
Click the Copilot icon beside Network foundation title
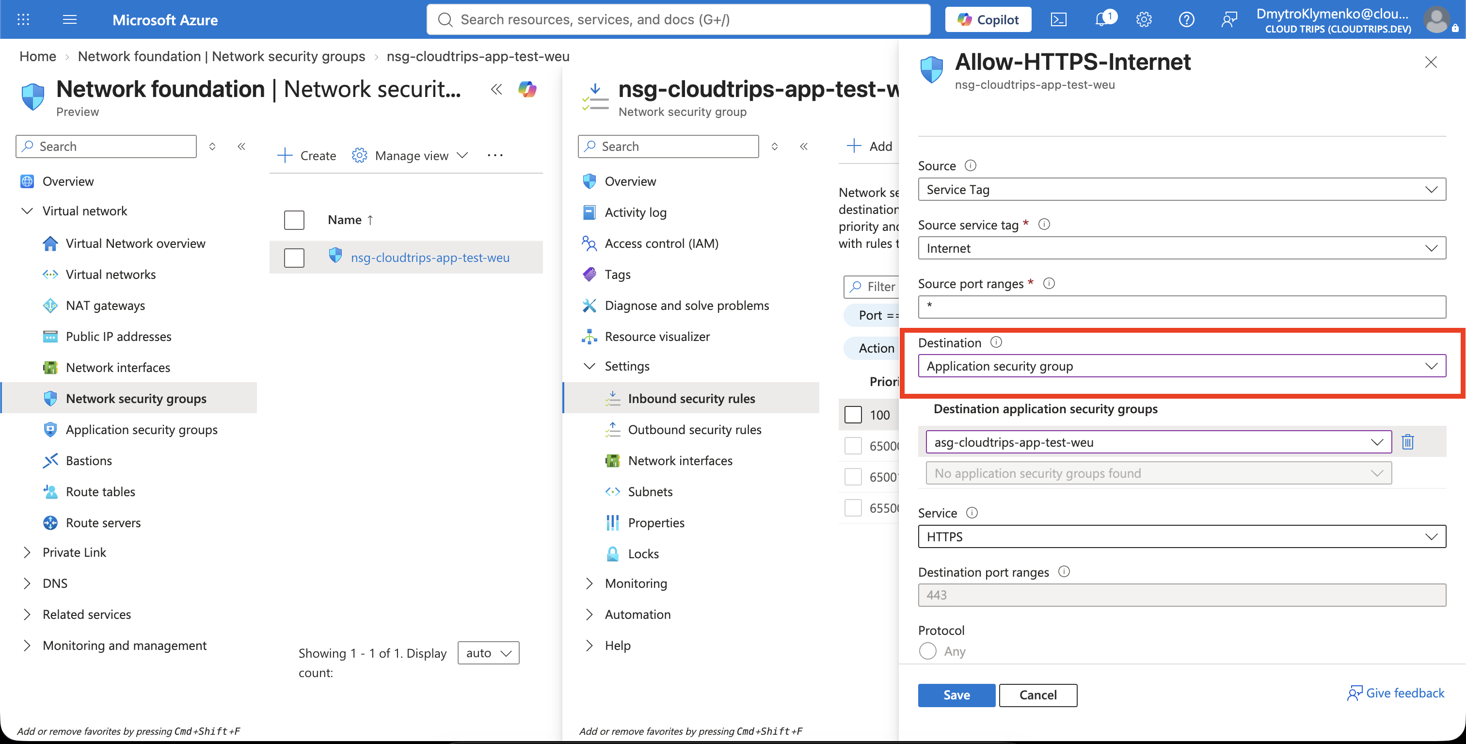527,89
